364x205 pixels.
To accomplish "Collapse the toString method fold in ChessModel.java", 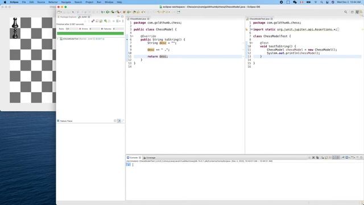I will click(x=133, y=36).
